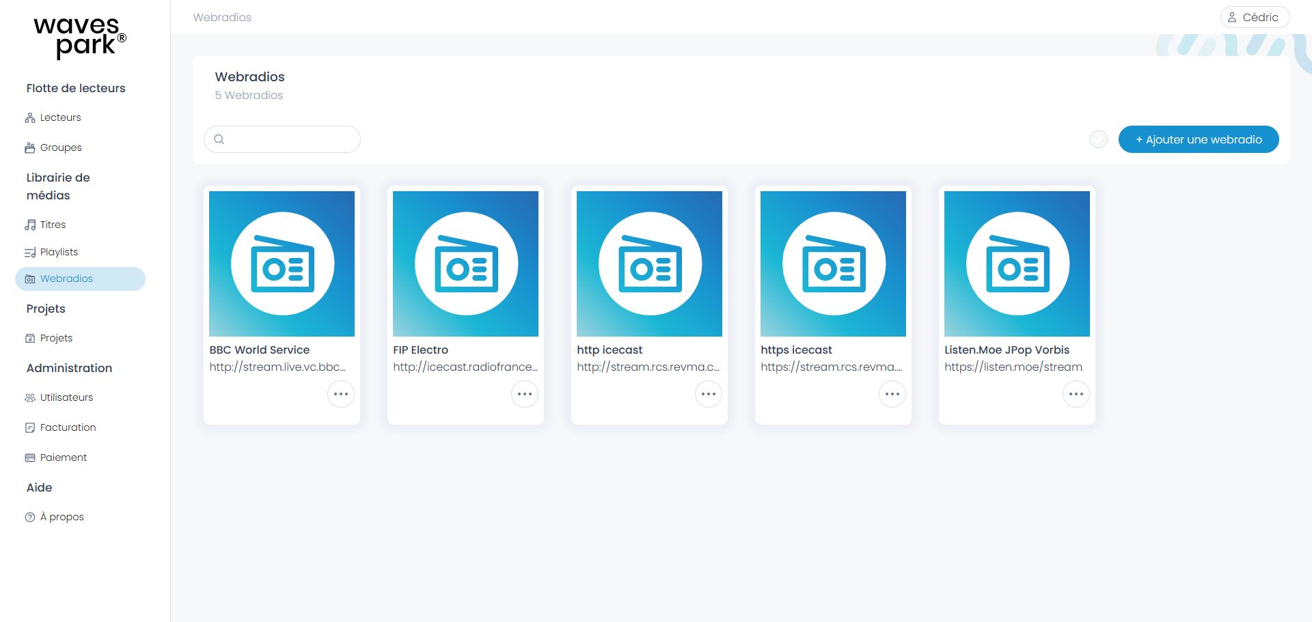Click the https://listen.moe/stream URL text
The width and height of the screenshot is (1312, 622).
pyautogui.click(x=1013, y=367)
